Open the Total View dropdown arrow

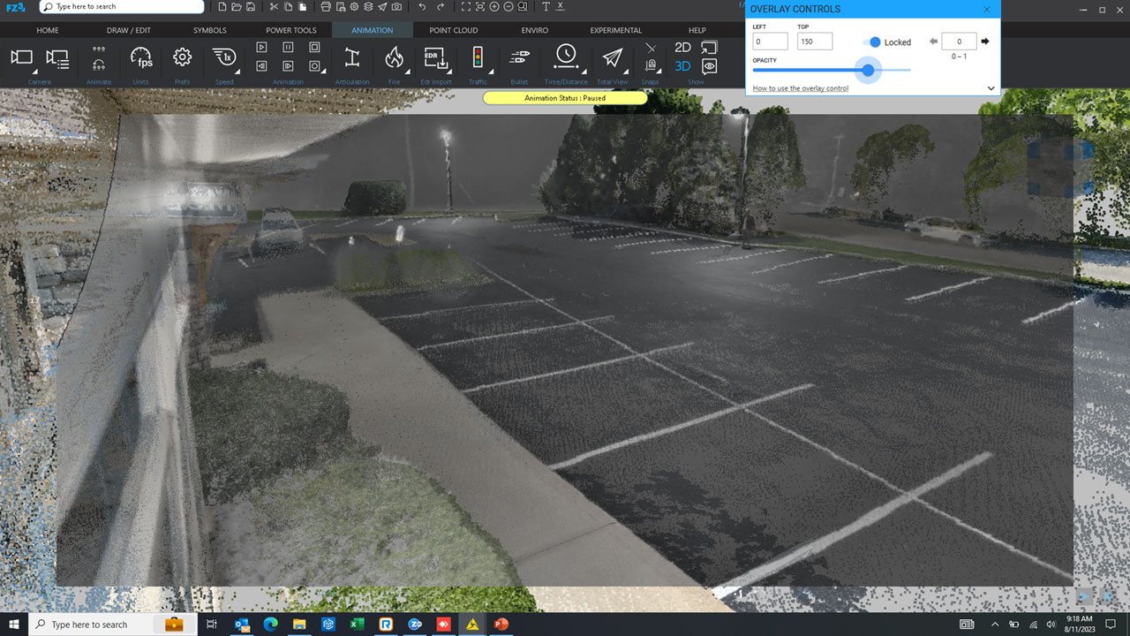pos(626,71)
